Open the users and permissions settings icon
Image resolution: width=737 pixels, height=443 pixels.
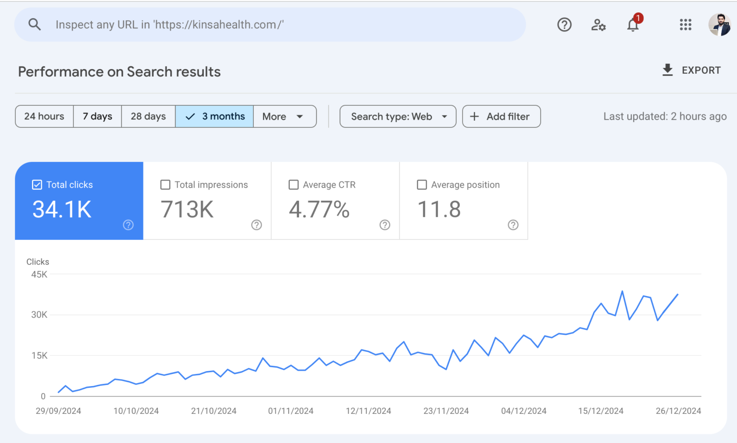point(598,24)
